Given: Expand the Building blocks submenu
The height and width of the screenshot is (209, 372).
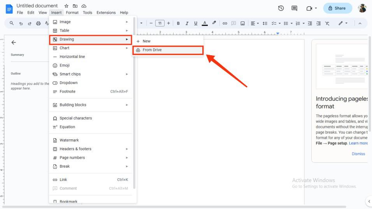Looking at the screenshot, I should click(x=90, y=105).
